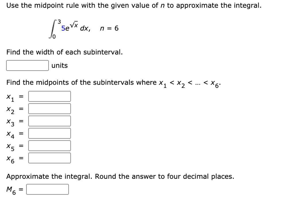The width and height of the screenshot is (294, 206).
Task: Click the "Find the width of each subinterval" text
Action: point(65,52)
